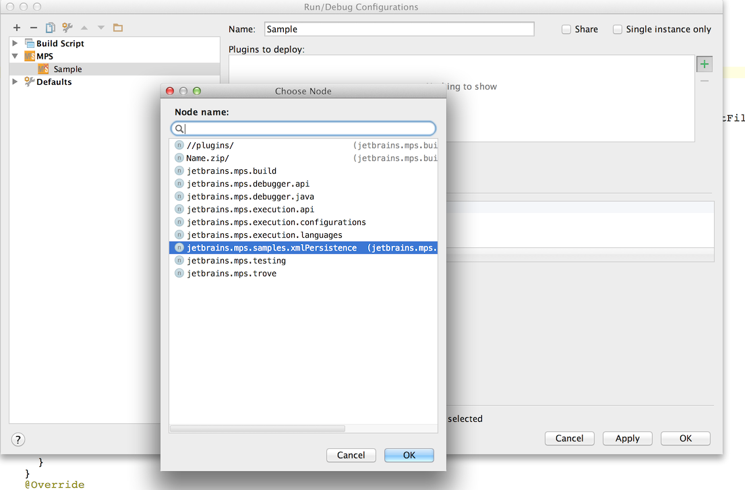Click Apply in Run/Debug Configurations

(628, 438)
